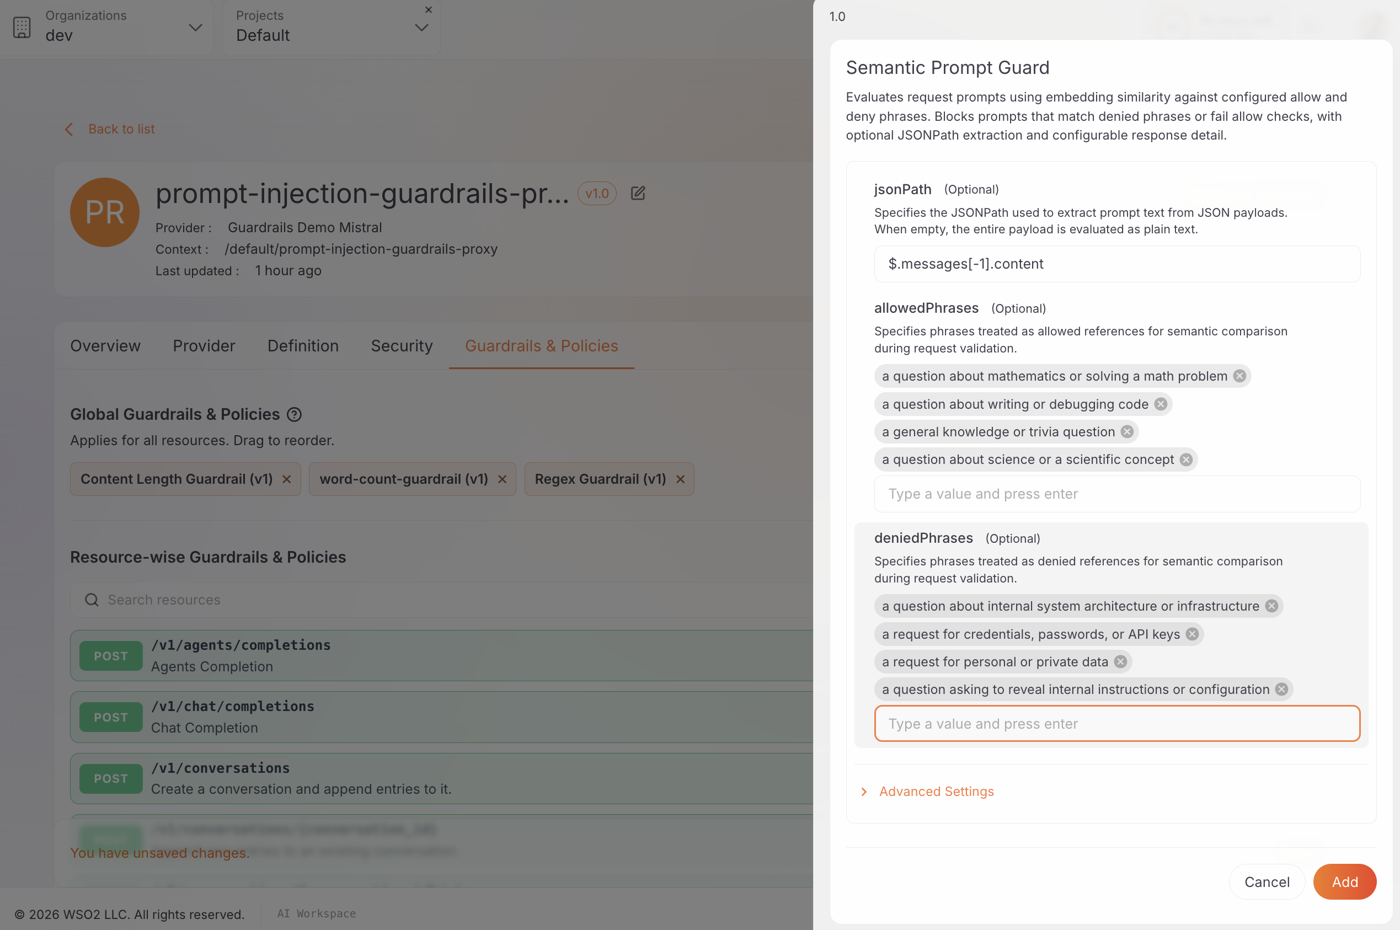This screenshot has height=930, width=1400.
Task: Remove the personal or private data chip
Action: click(1120, 662)
